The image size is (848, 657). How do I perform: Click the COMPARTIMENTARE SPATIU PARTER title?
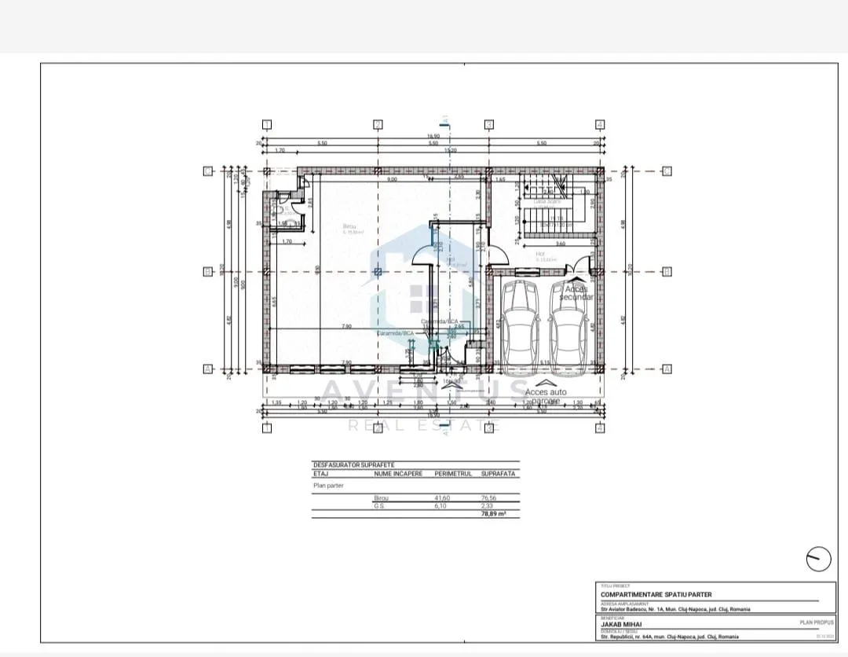click(x=656, y=594)
